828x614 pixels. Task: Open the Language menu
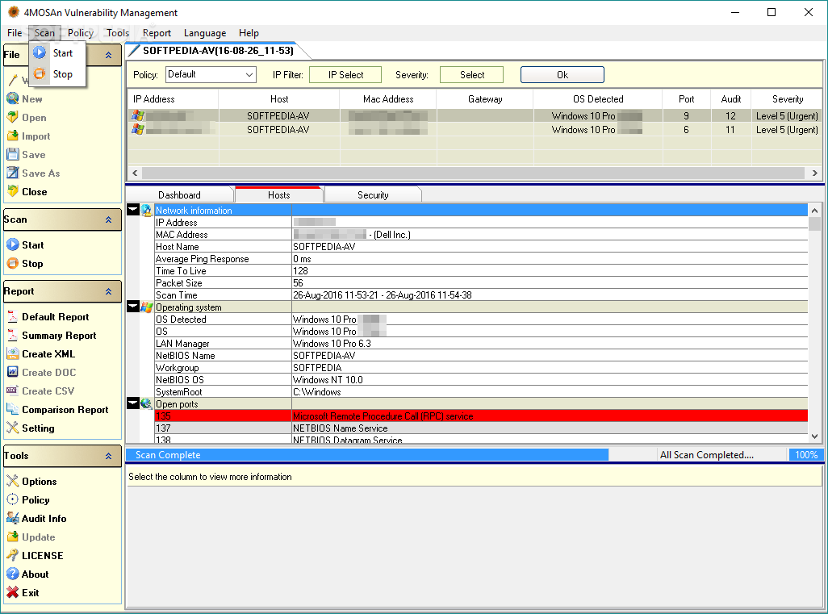(205, 33)
